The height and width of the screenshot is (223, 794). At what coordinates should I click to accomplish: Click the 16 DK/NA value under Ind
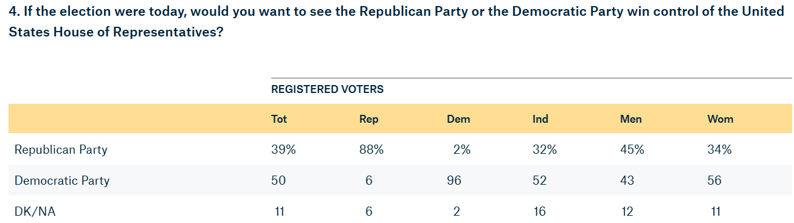[x=539, y=211]
